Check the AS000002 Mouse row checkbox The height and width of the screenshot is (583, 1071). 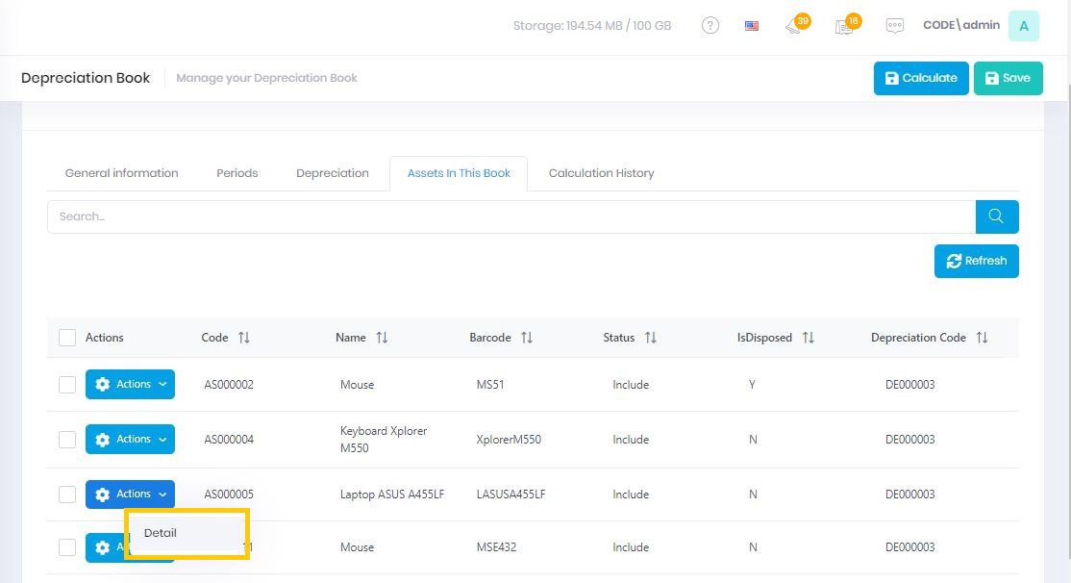67,385
